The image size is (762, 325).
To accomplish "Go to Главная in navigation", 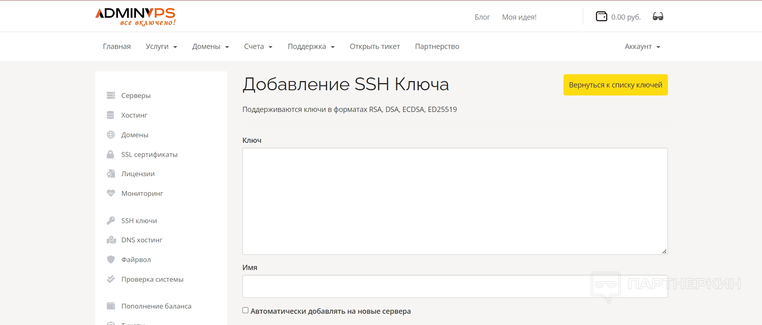I will 117,47.
